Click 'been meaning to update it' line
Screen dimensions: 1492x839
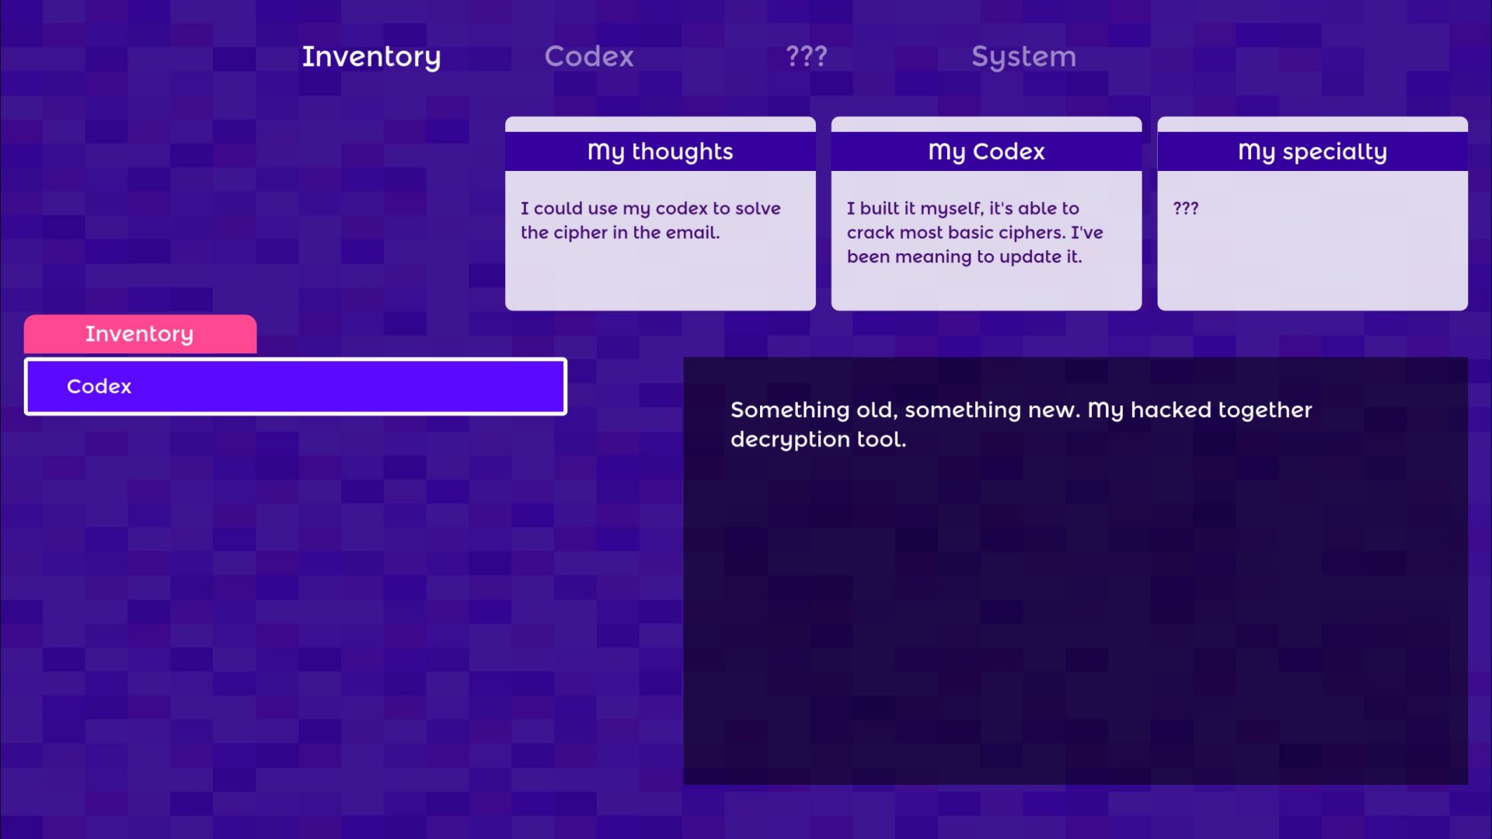tap(964, 256)
